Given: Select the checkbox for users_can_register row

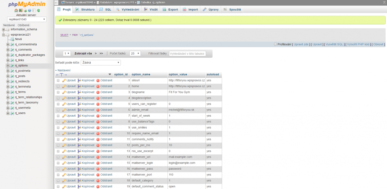Looking at the screenshot, I should click(x=58, y=104).
